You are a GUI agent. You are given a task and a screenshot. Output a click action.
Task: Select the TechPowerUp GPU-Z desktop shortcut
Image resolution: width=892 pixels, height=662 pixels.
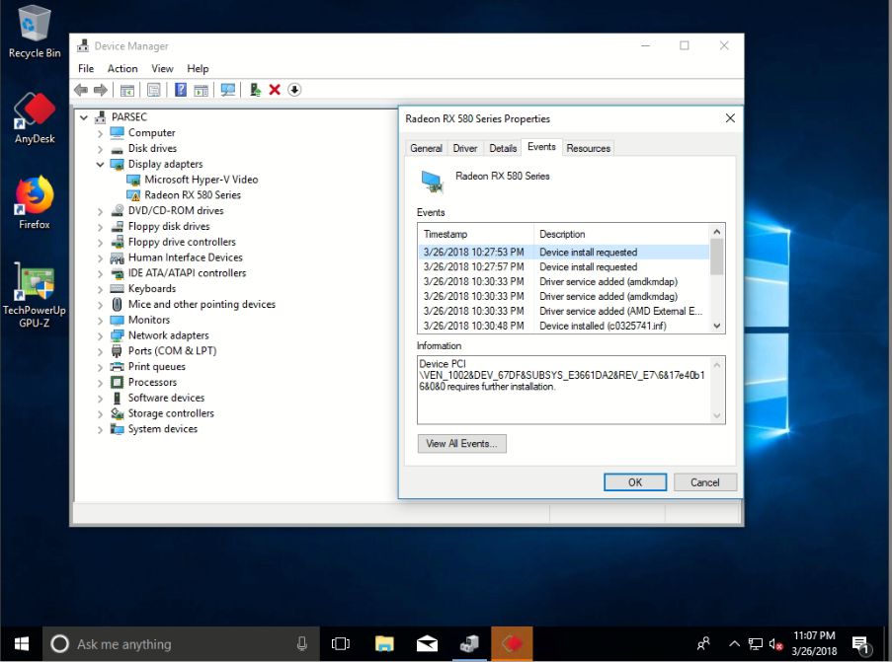click(x=35, y=296)
